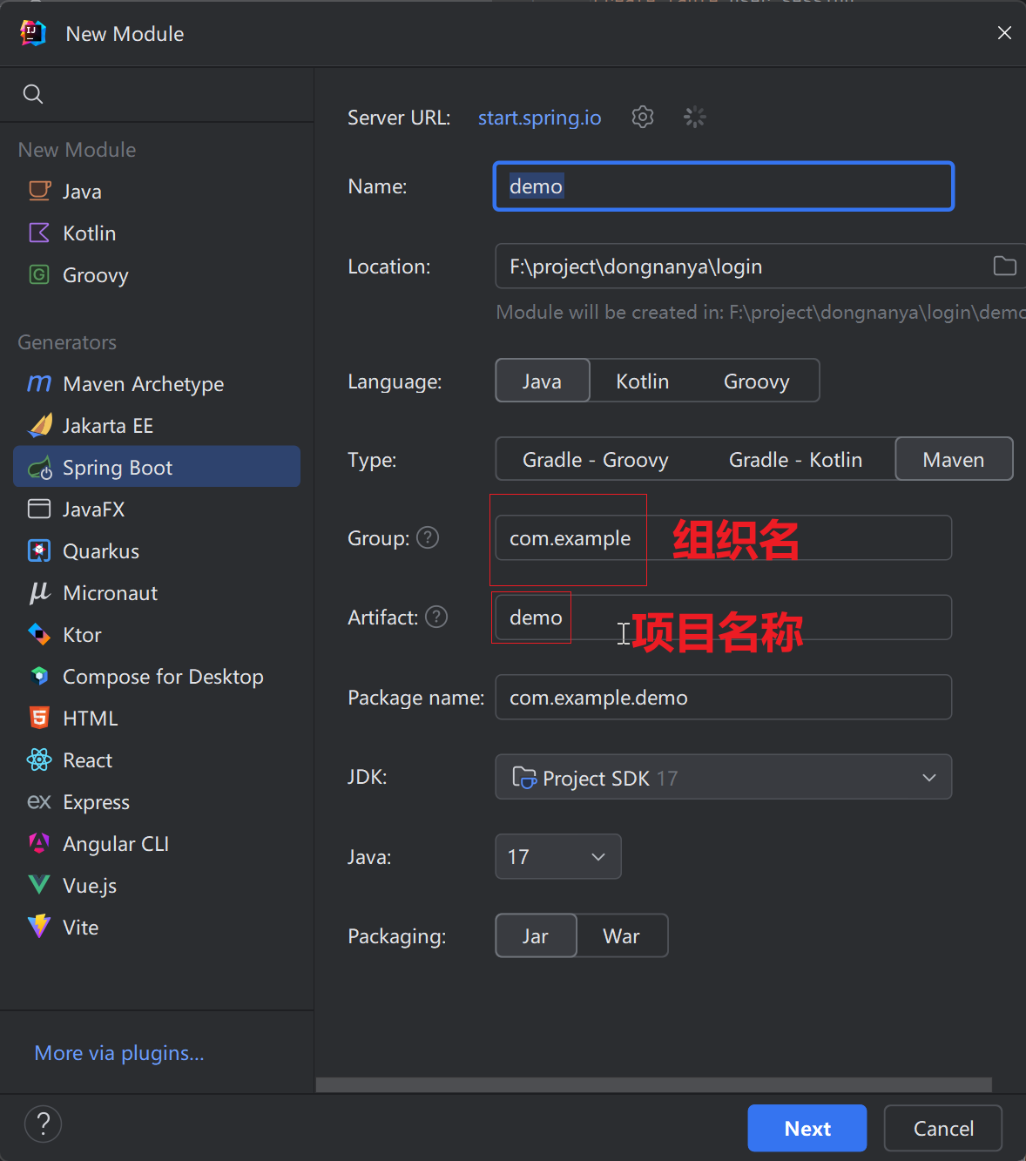
Task: Click the Angular CLI logo icon
Action: tap(39, 843)
